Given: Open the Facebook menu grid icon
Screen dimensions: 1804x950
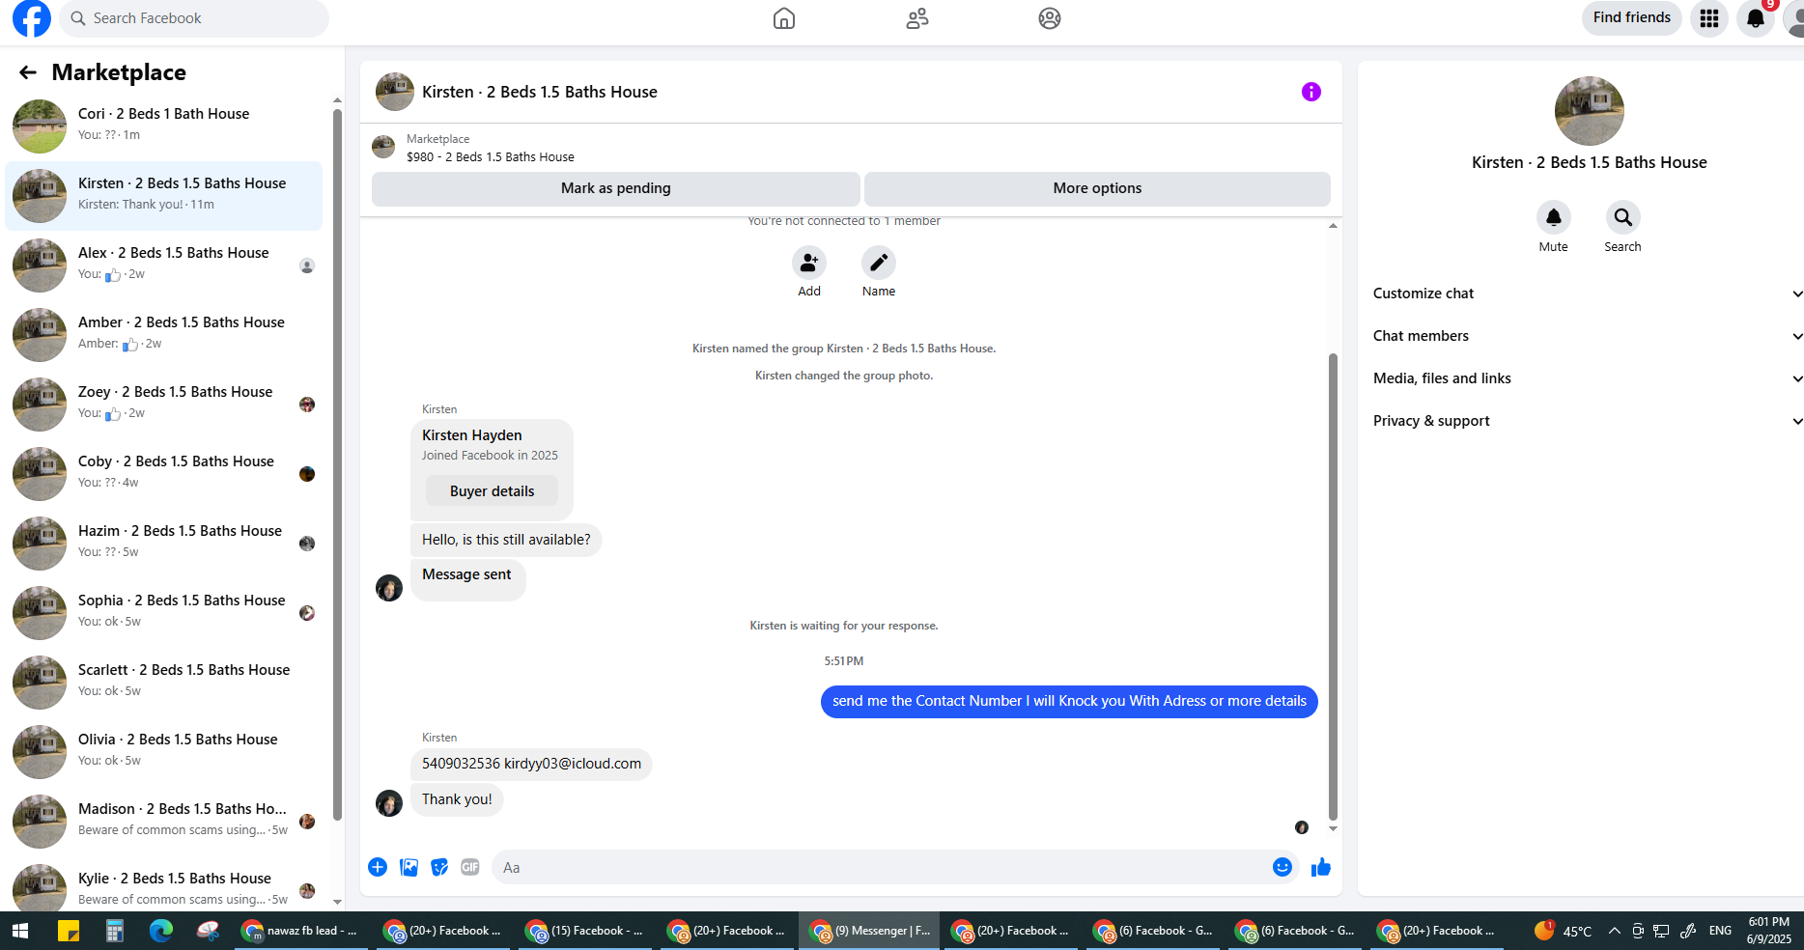Looking at the screenshot, I should point(1709,18).
